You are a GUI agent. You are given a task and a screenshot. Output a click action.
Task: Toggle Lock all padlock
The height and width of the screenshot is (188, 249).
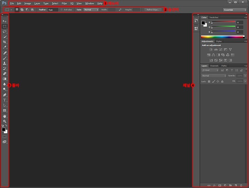(222, 81)
